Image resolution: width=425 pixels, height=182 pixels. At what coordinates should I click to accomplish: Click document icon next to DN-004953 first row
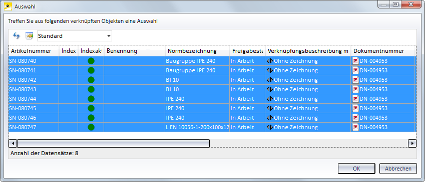[355, 61]
